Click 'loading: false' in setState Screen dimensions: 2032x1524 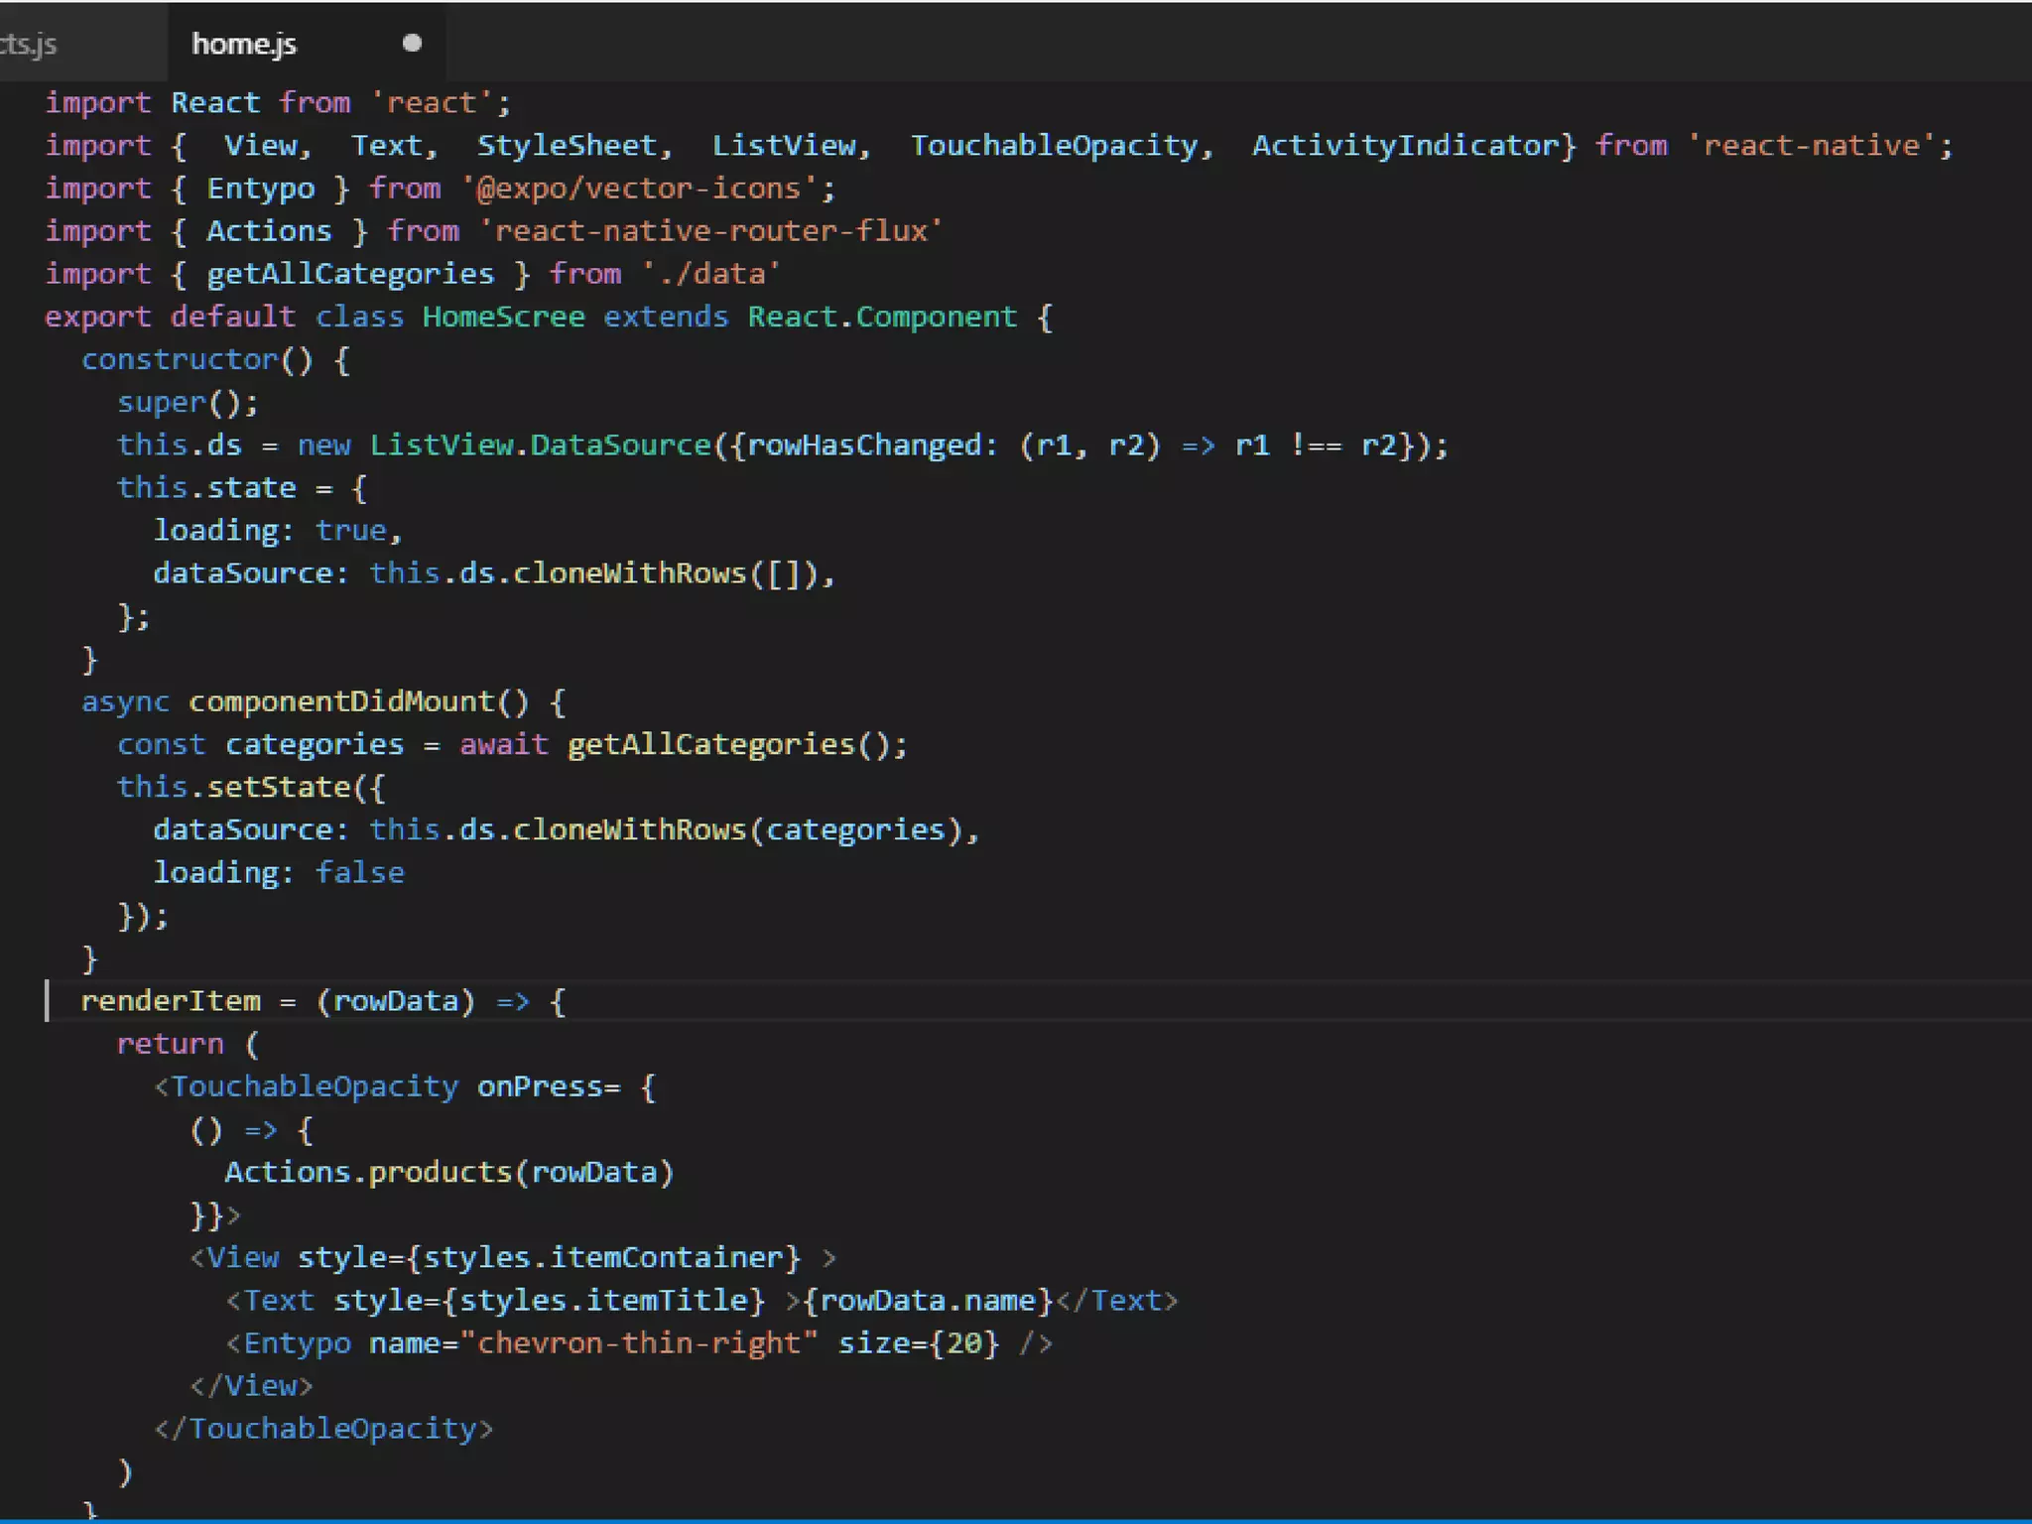tap(278, 872)
